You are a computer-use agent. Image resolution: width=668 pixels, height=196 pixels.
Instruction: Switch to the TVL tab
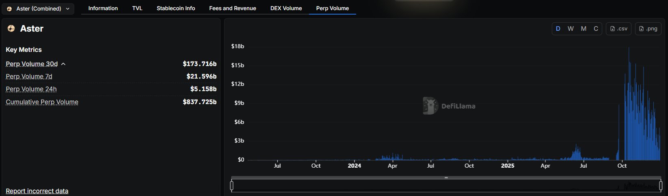point(137,8)
